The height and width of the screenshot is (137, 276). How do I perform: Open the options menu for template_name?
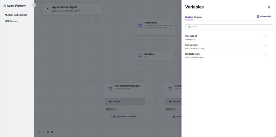266,55
